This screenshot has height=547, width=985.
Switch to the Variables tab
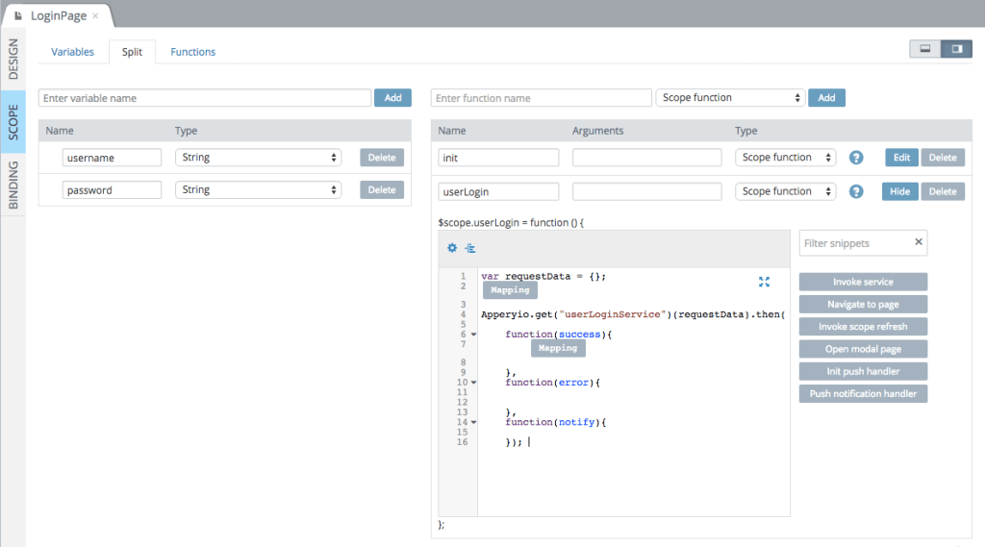point(72,52)
